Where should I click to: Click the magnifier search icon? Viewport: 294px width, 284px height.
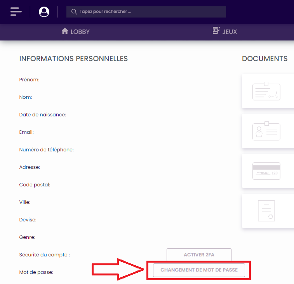click(74, 12)
